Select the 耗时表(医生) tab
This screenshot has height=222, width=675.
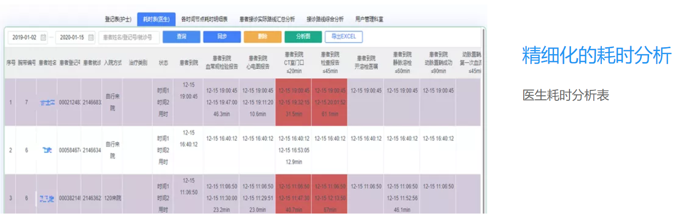coord(156,19)
